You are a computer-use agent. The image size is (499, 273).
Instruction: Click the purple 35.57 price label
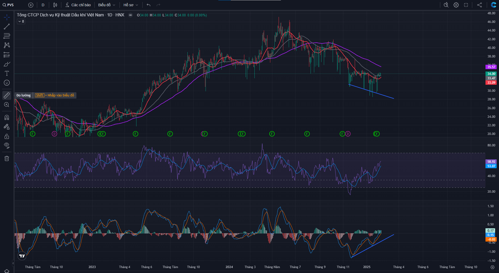[491, 67]
